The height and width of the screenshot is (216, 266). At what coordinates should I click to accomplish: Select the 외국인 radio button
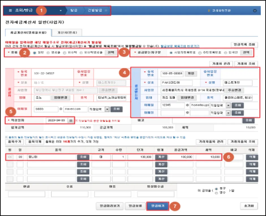coord(226,53)
